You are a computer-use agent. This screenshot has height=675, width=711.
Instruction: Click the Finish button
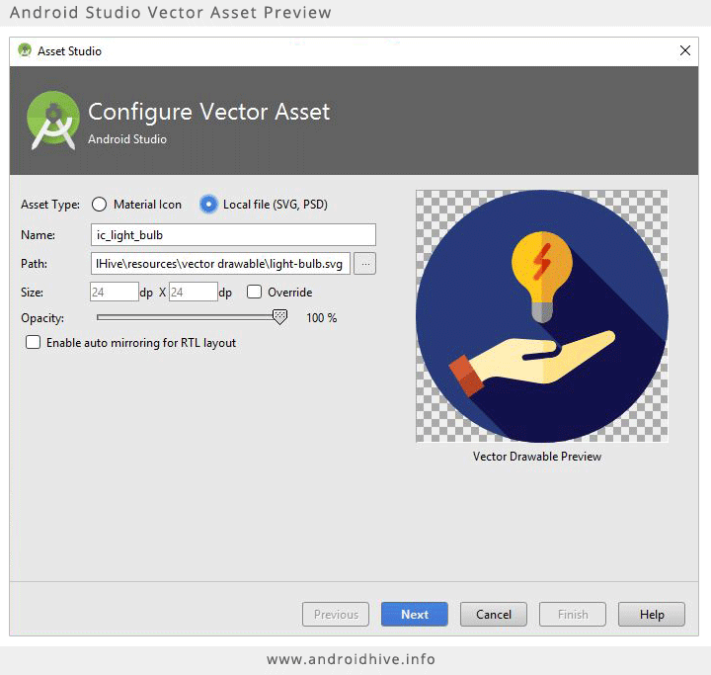(572, 614)
